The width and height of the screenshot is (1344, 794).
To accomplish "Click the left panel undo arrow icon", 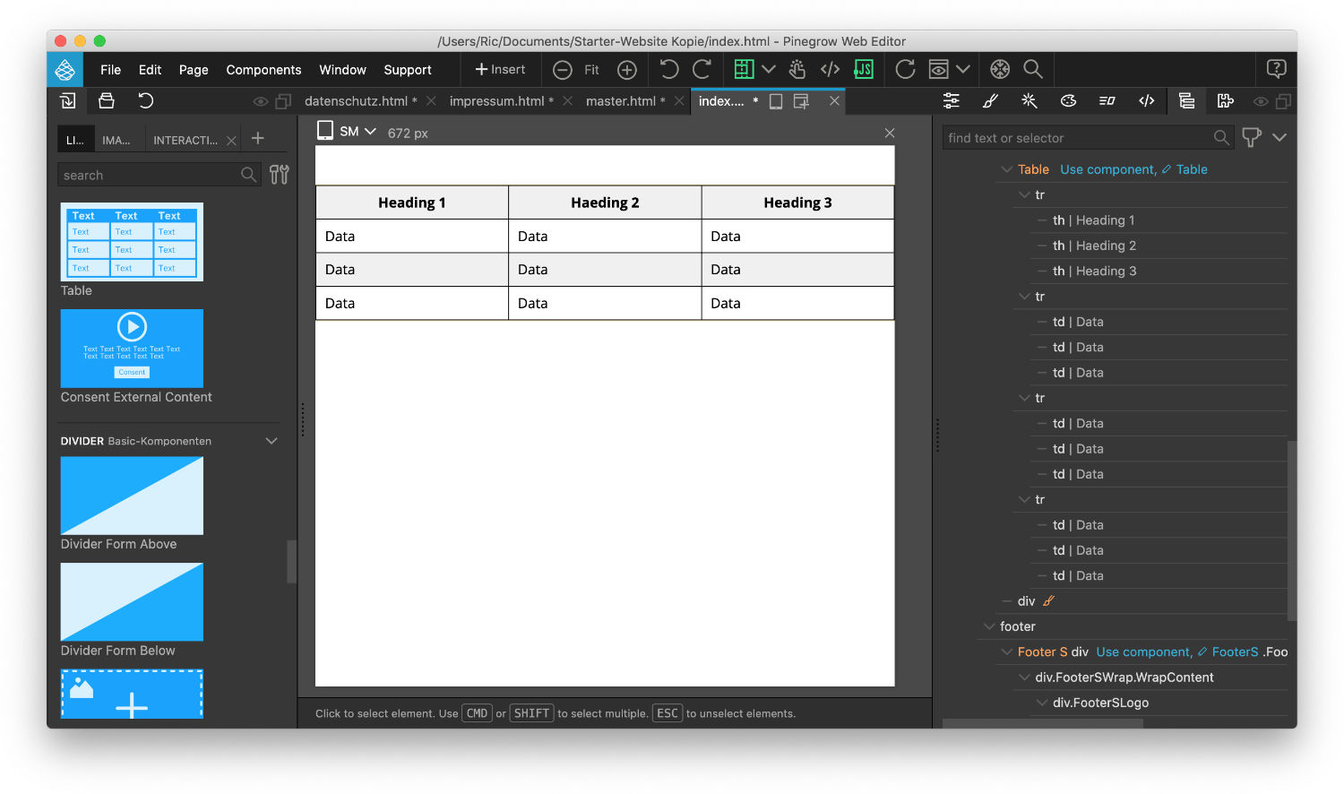I will pyautogui.click(x=145, y=101).
